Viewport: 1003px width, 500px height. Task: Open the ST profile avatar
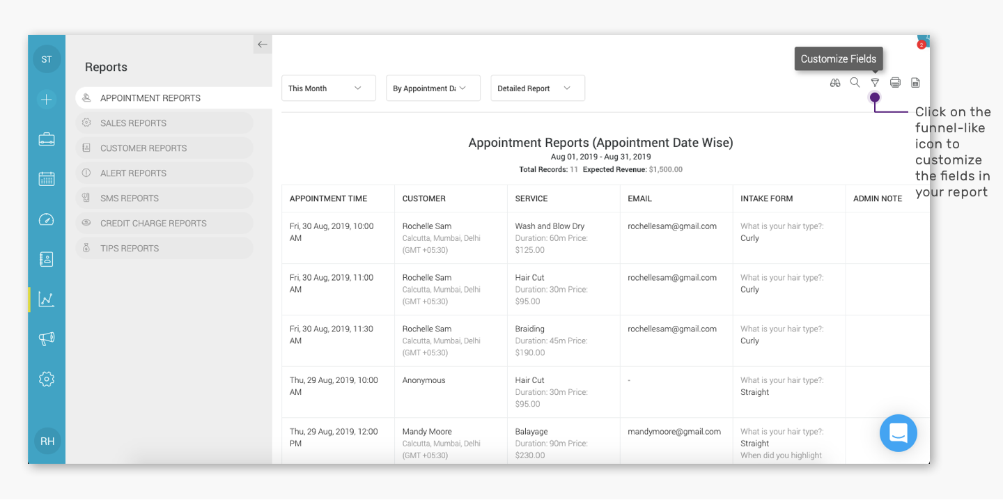click(x=47, y=59)
